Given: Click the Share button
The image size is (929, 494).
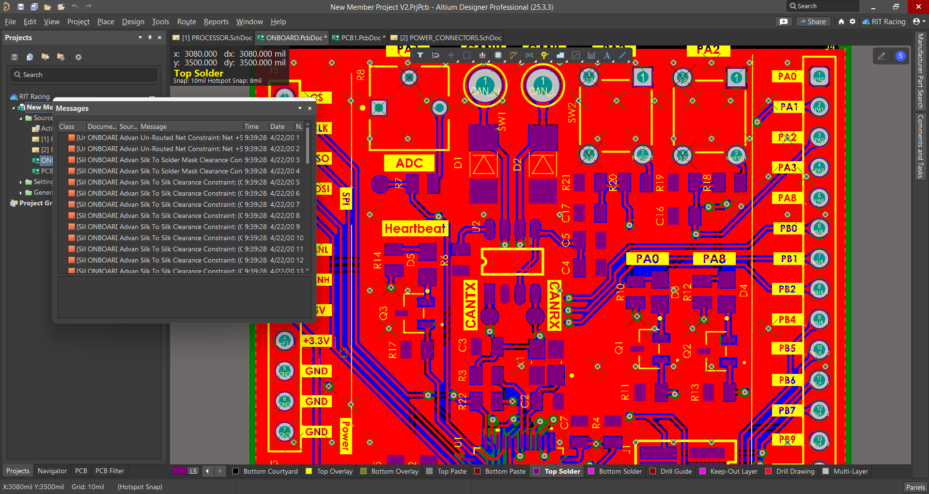Looking at the screenshot, I should [813, 21].
